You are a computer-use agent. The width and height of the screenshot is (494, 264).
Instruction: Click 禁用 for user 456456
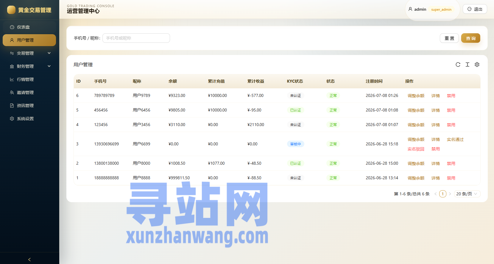point(451,110)
